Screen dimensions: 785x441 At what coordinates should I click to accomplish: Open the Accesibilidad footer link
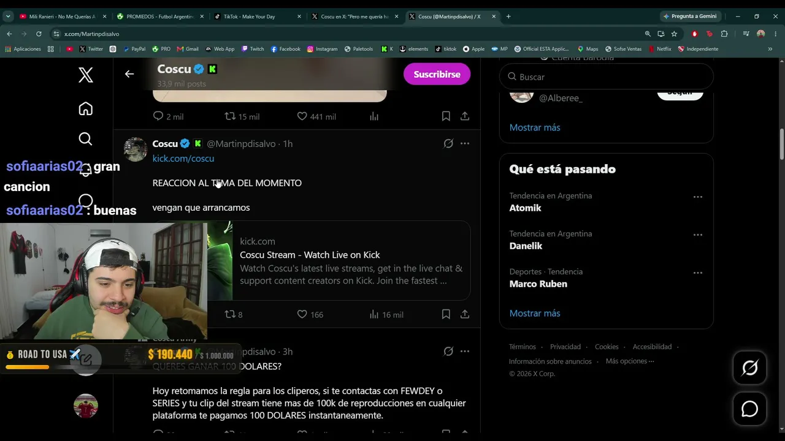(652, 347)
